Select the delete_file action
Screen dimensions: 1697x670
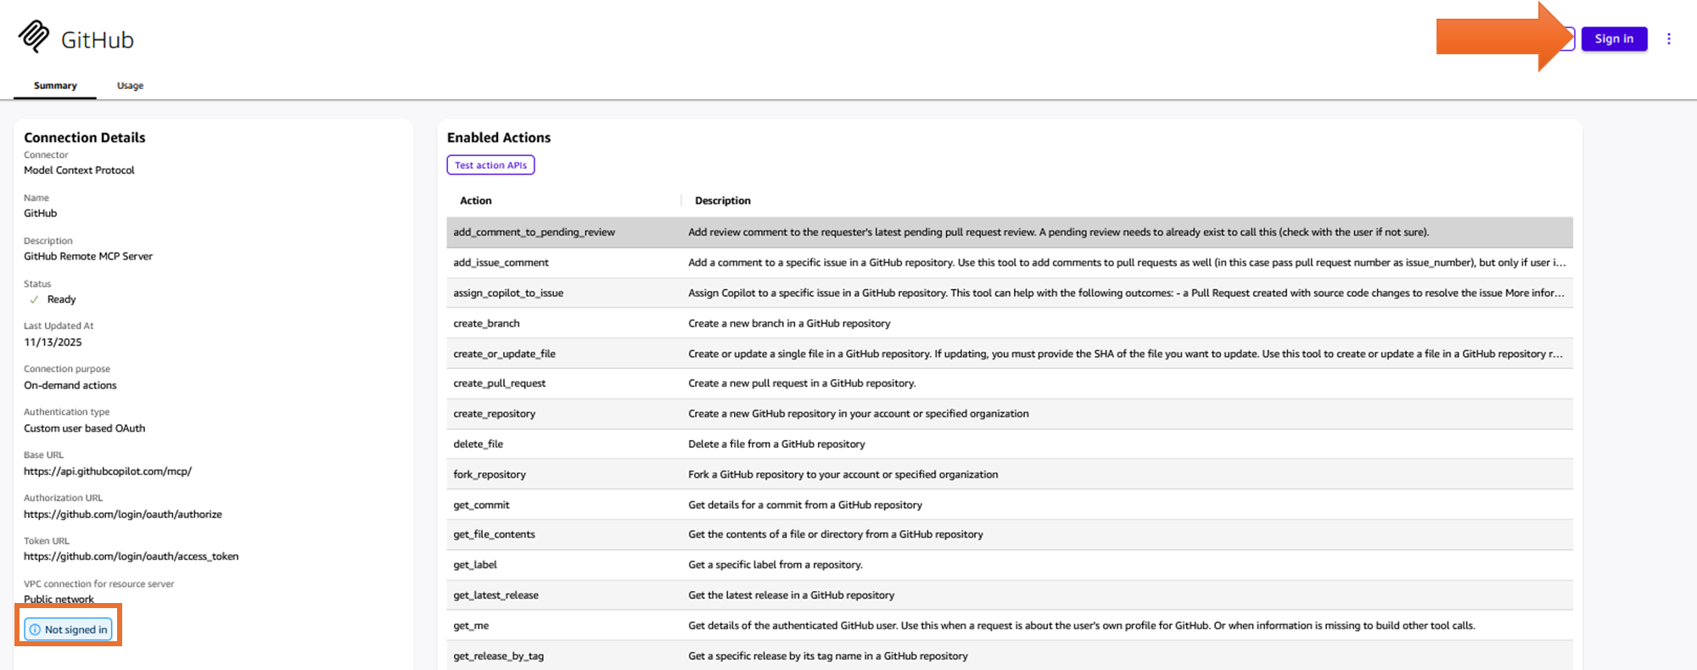click(x=478, y=444)
